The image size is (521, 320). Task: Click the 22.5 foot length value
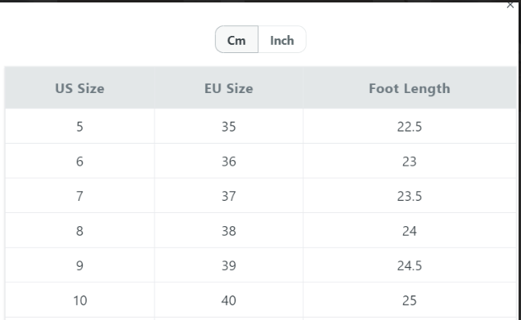click(x=409, y=127)
